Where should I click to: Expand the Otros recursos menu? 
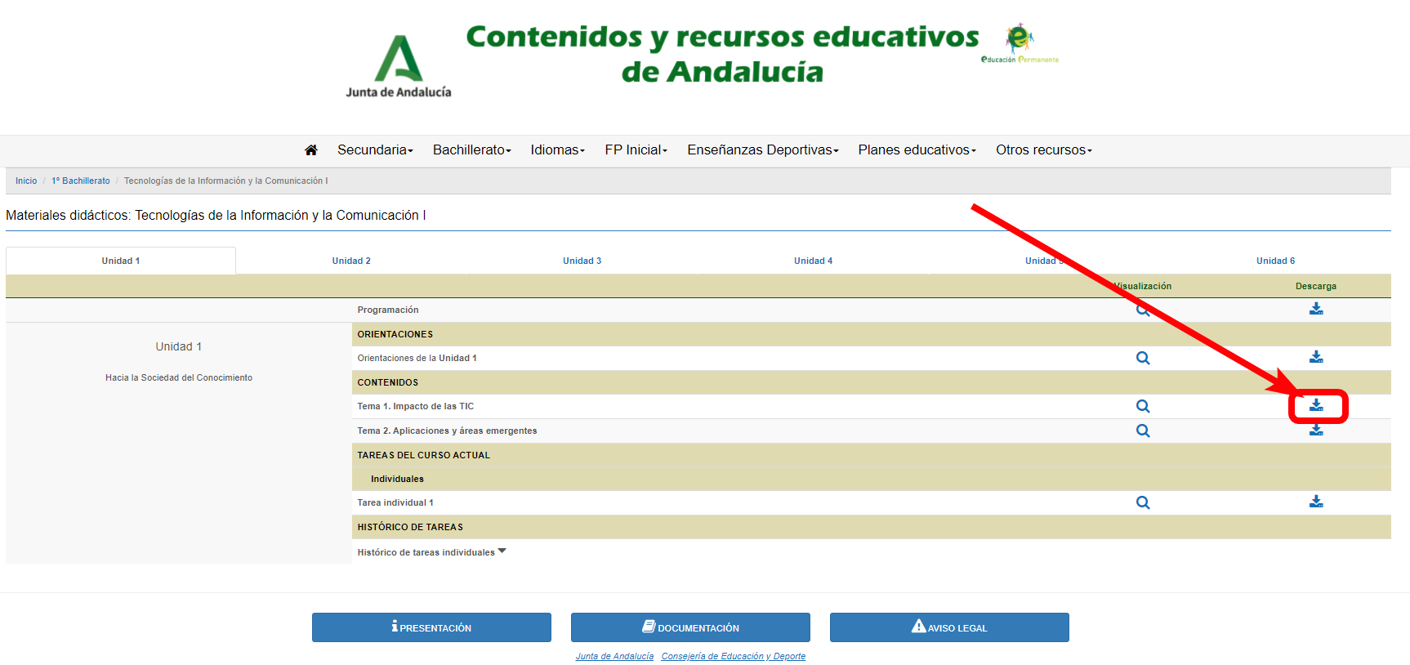pos(1044,150)
